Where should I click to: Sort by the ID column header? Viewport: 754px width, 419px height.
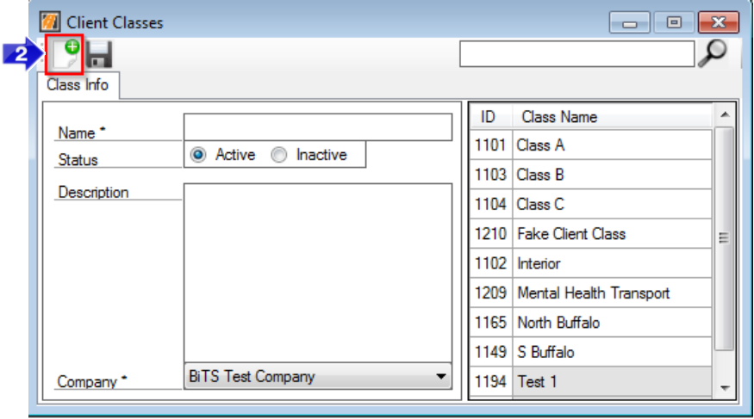pos(490,117)
